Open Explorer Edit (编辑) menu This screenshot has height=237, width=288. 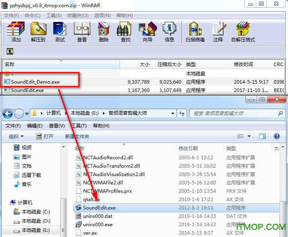[x=35, y=126]
